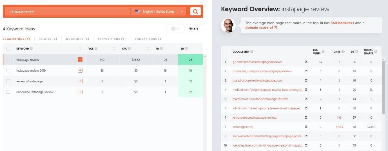Click the 146 links count for jumpstreet.org
The image size is (388, 151).
[x=339, y=118]
